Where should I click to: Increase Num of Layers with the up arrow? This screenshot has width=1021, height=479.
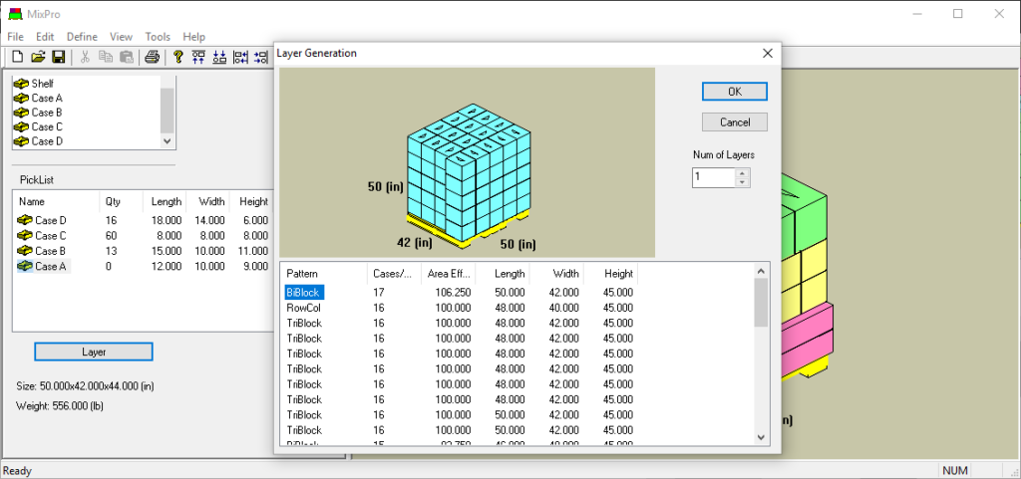742,173
